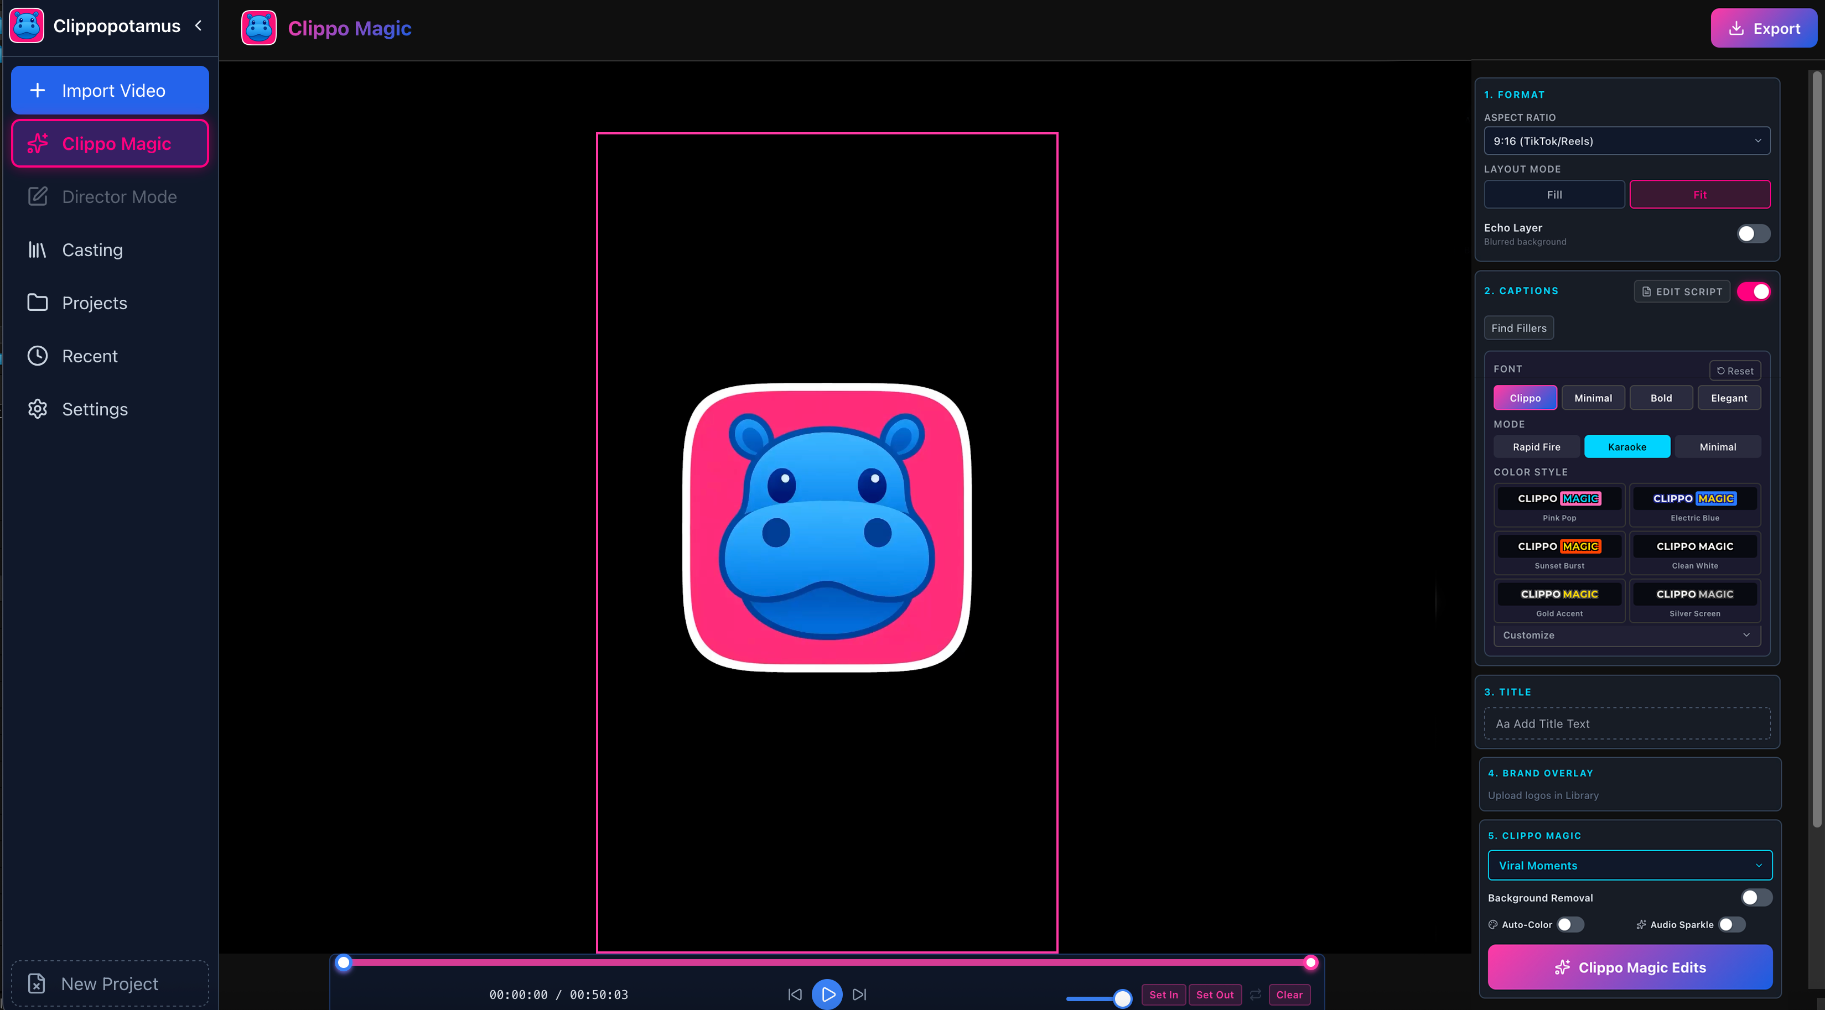Viewport: 1825px width, 1010px height.
Task: Toggle the loop icon near Set Out
Action: click(1256, 995)
